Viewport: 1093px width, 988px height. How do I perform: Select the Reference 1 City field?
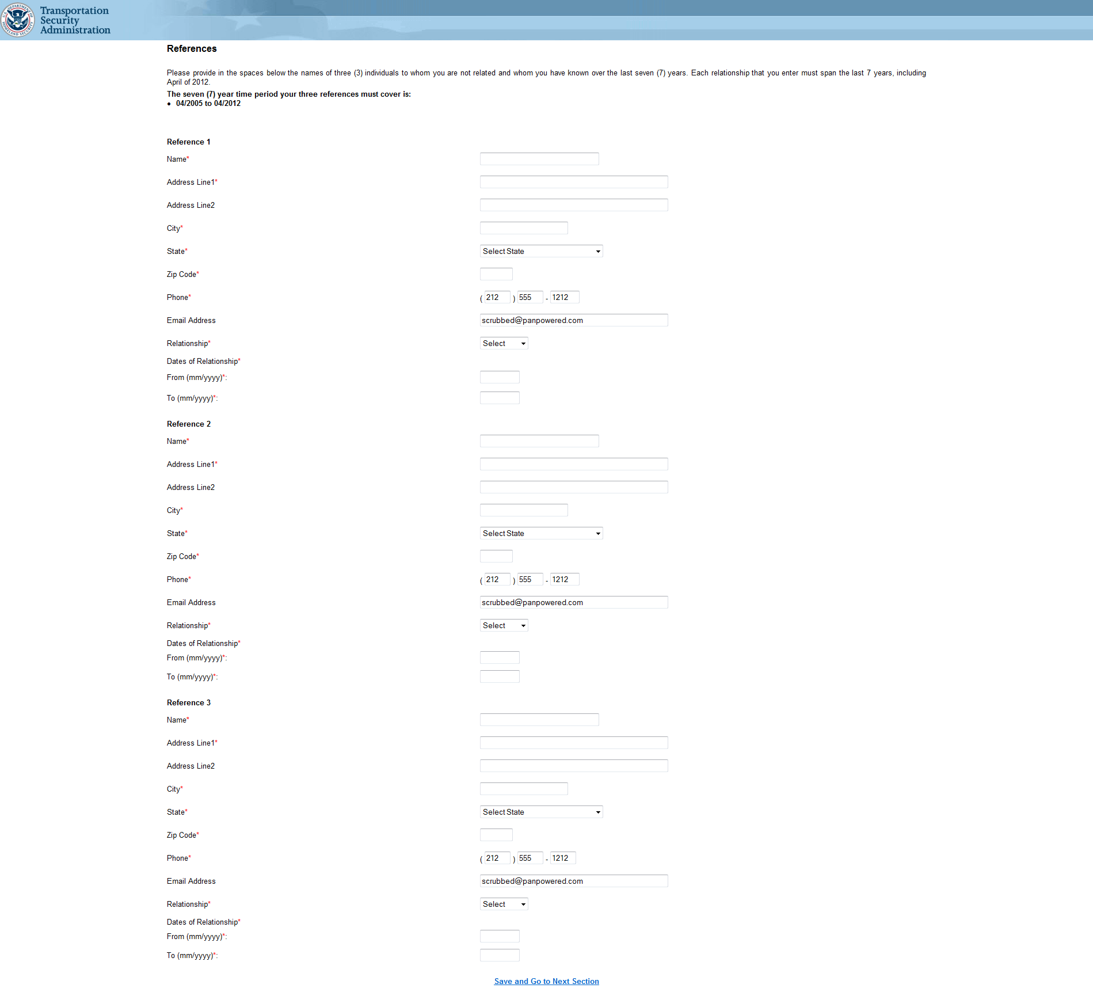[524, 228]
